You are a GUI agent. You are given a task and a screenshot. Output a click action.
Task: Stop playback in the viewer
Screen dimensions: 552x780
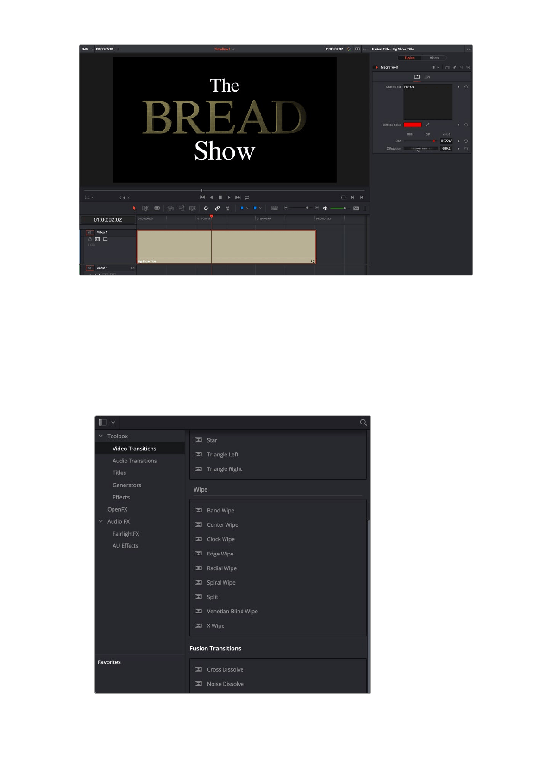220,197
